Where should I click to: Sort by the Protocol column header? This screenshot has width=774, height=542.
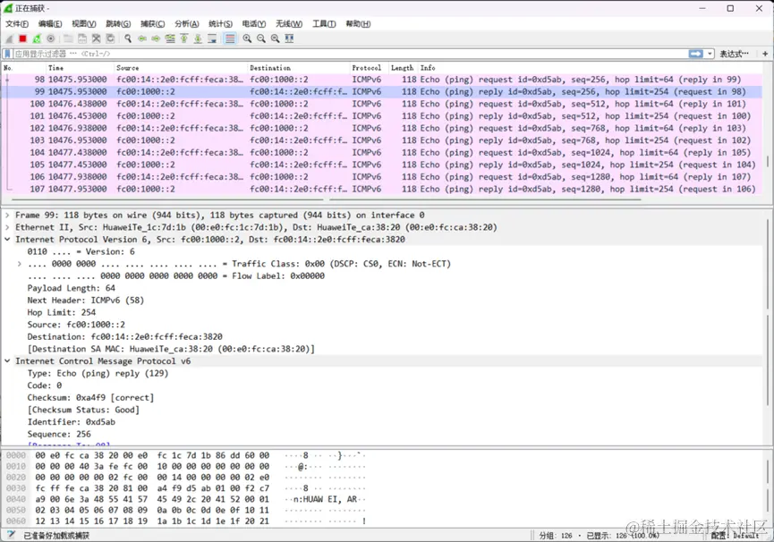pyautogui.click(x=369, y=68)
